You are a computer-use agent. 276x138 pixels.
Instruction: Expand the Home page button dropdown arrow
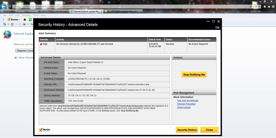8,24
